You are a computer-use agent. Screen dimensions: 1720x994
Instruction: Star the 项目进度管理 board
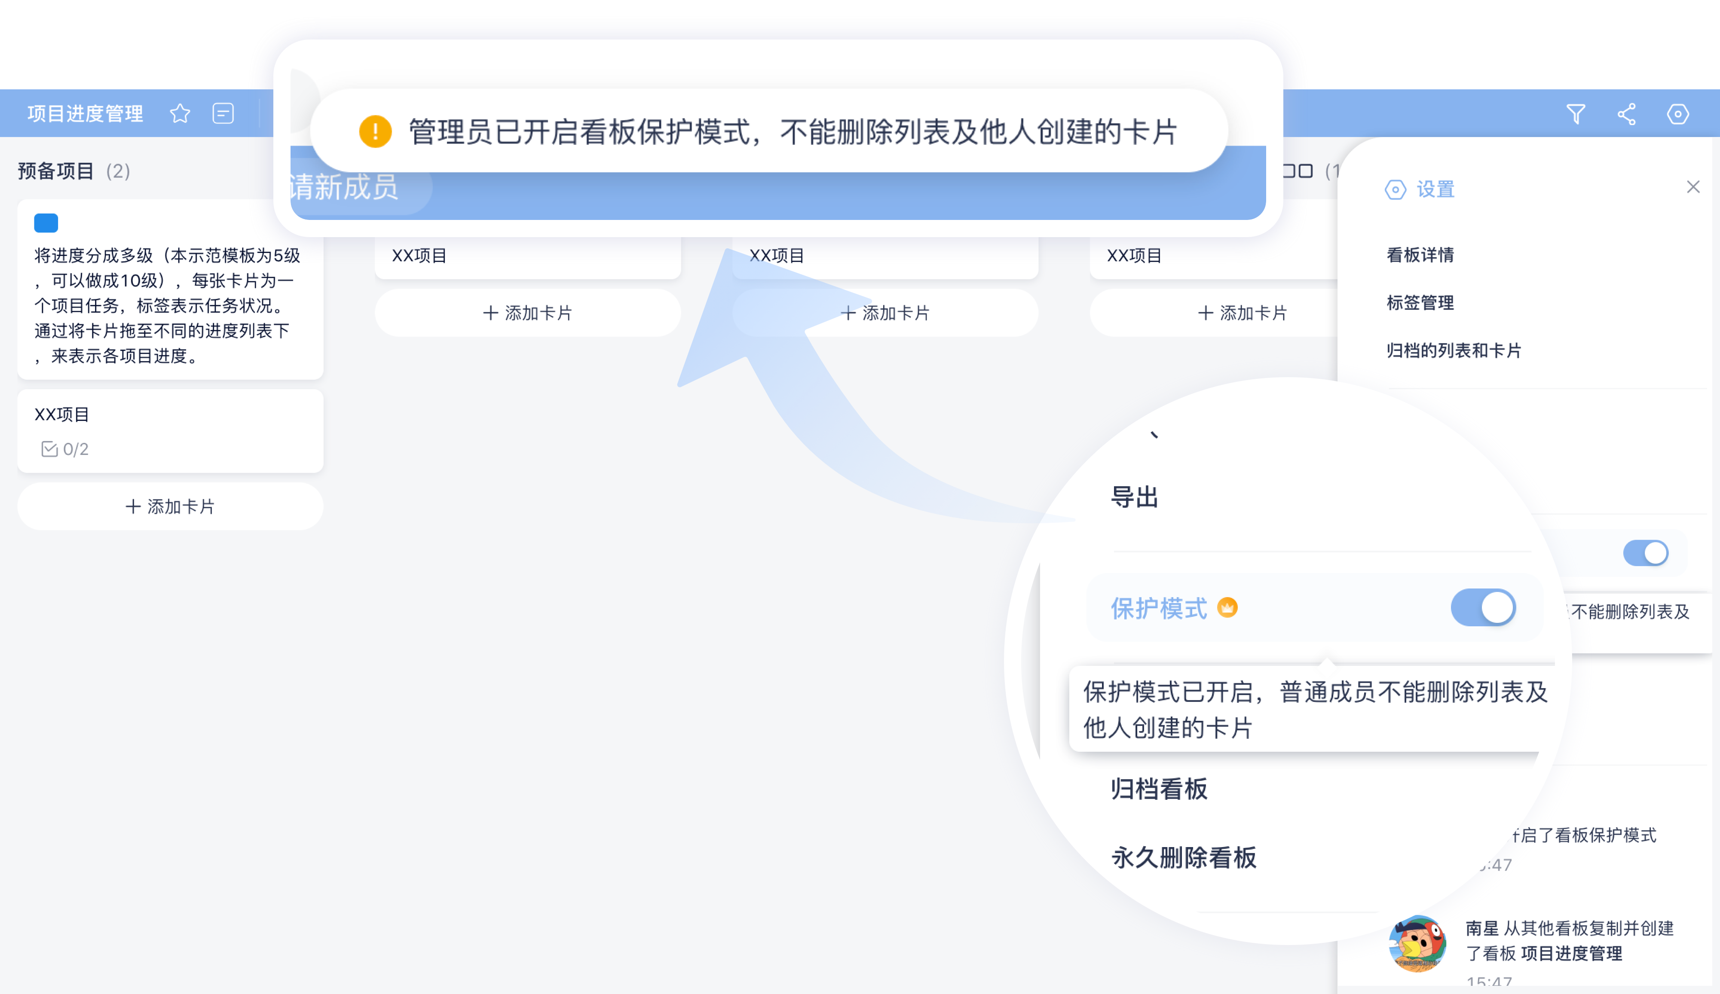click(x=180, y=113)
